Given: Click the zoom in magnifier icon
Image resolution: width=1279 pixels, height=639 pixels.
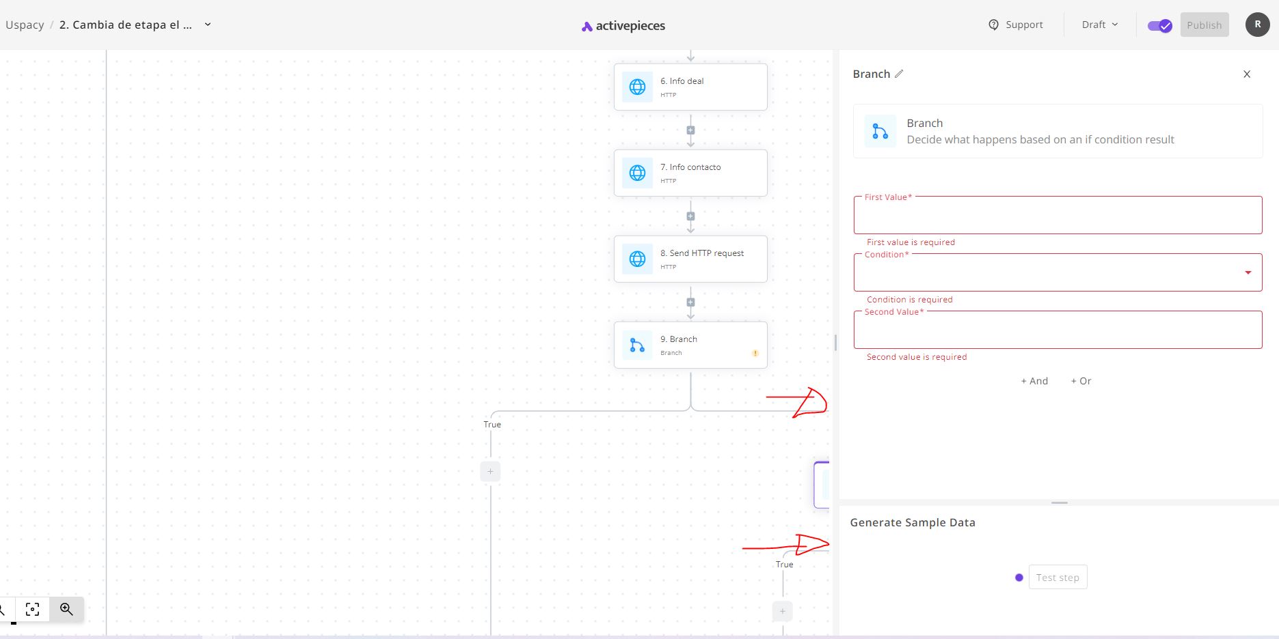Looking at the screenshot, I should [x=66, y=609].
